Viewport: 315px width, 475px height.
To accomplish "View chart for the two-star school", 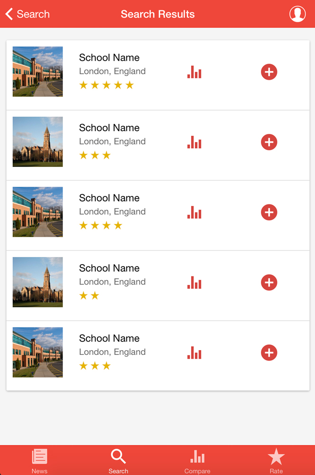I will point(195,283).
